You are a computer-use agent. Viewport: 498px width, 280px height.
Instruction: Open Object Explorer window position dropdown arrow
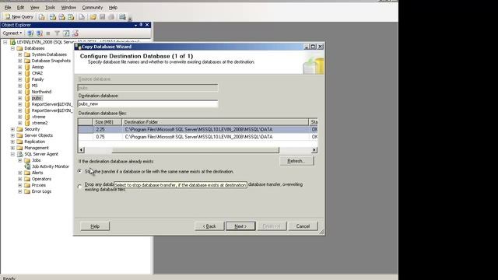pos(135,25)
